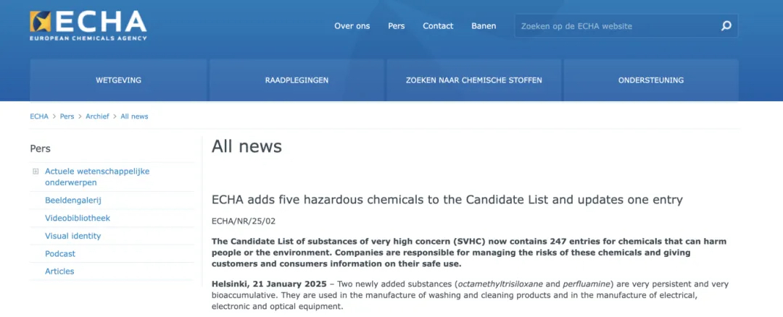Open the Wetgeving navigation tab
Viewport: 783px width, 317px height.
[x=118, y=80]
